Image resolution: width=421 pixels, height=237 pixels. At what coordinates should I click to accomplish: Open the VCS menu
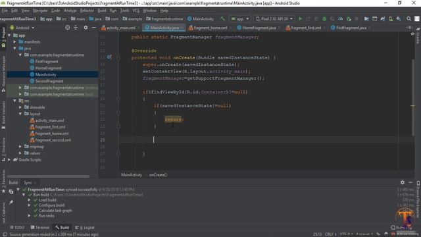(x=136, y=11)
